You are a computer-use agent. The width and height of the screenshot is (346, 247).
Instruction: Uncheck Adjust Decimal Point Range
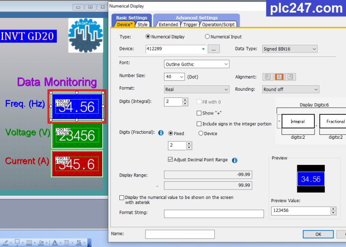170,159
